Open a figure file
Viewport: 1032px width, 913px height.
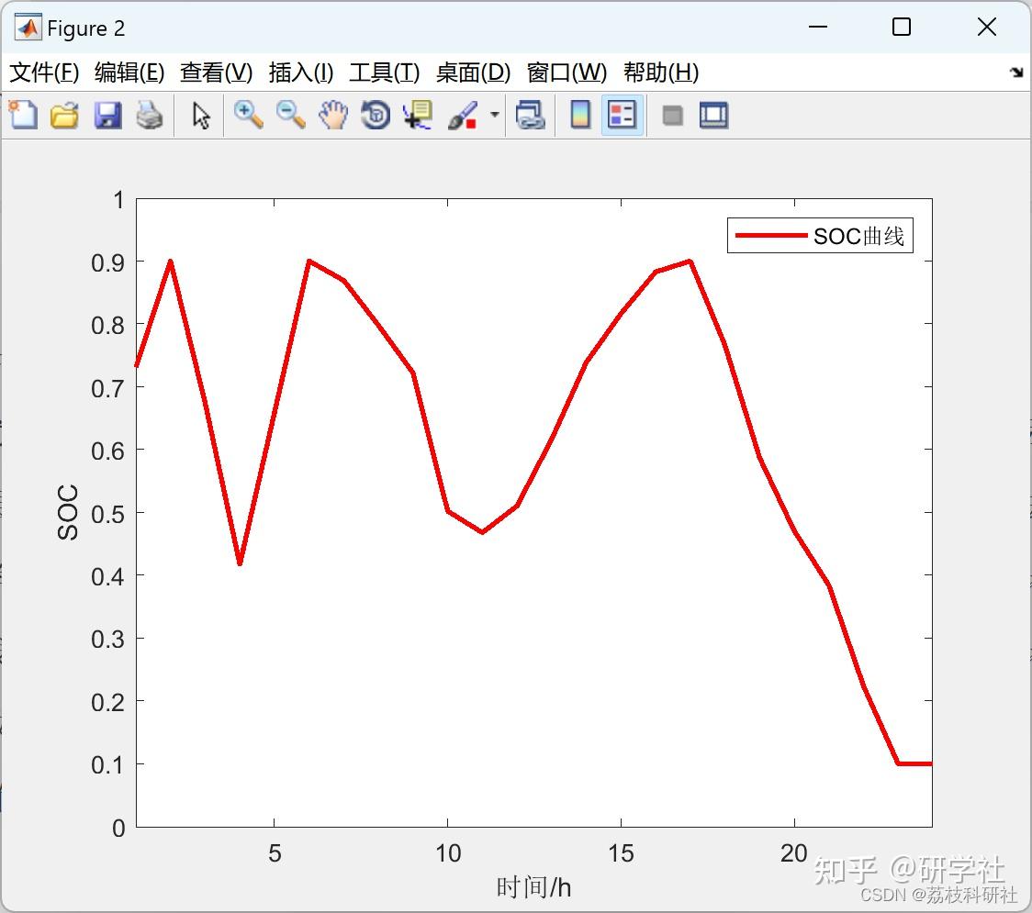(63, 115)
